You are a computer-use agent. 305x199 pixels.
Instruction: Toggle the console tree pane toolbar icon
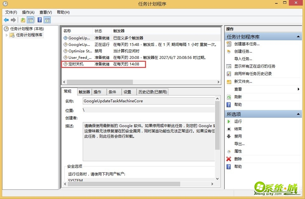click(30, 20)
